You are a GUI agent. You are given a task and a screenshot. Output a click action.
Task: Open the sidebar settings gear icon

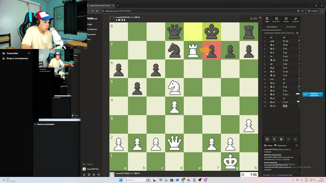99,175
